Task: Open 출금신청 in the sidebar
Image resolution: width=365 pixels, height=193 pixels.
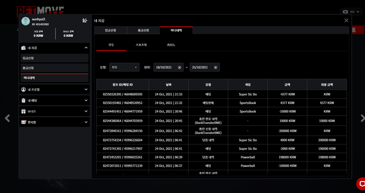Action: coord(55,68)
